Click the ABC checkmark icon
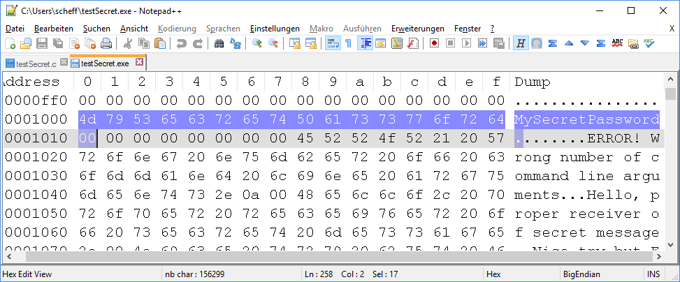This screenshot has height=282, width=680. pyautogui.click(x=649, y=43)
